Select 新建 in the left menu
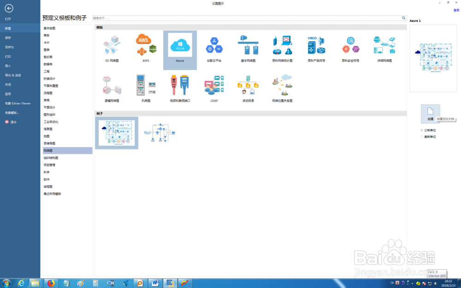 [20, 28]
